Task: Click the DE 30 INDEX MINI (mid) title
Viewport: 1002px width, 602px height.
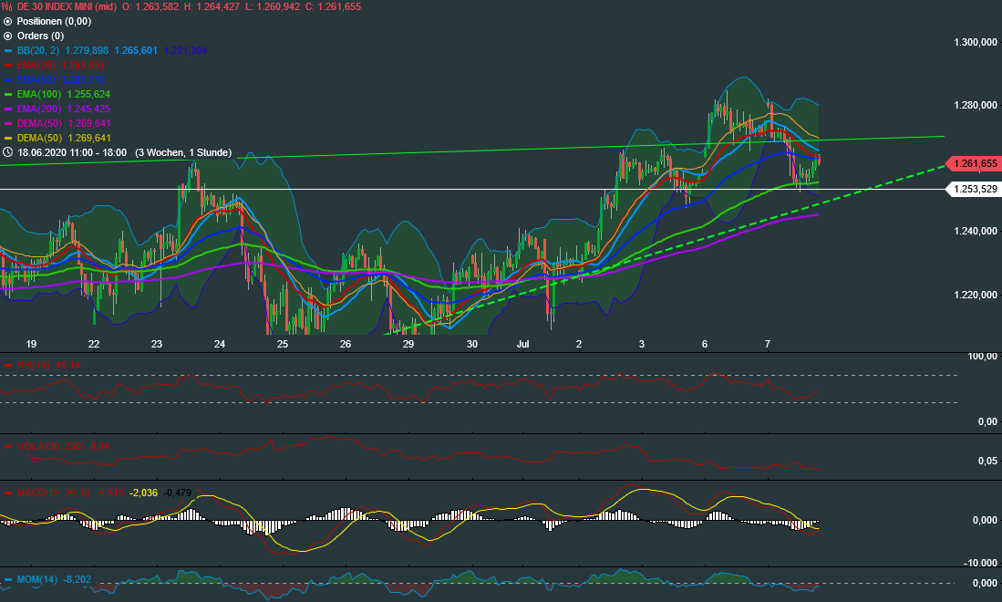Action: coord(67,6)
